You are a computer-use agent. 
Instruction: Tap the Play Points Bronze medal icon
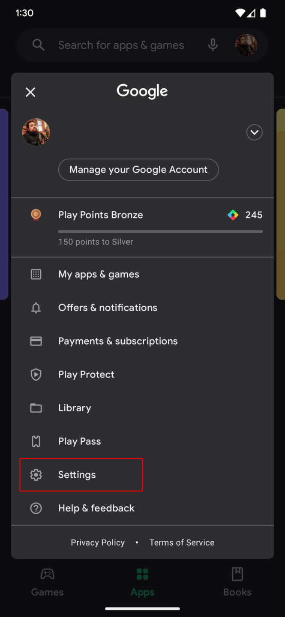pyautogui.click(x=36, y=215)
